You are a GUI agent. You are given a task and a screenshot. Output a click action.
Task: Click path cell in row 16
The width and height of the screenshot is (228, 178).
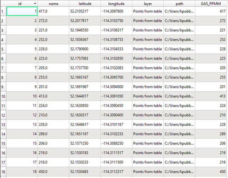coord(179,153)
